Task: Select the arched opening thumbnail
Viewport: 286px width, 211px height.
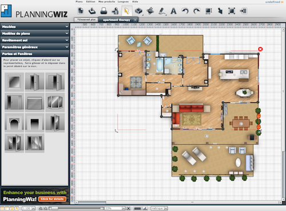Action: (x=14, y=123)
